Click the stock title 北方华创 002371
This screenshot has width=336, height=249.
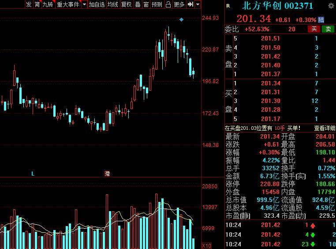click(277, 6)
